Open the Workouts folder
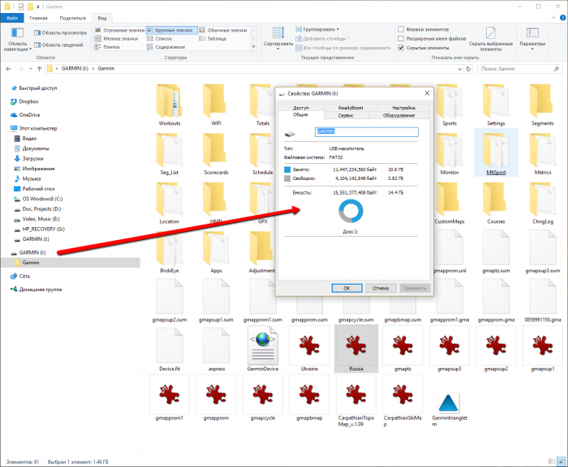 pyautogui.click(x=169, y=105)
